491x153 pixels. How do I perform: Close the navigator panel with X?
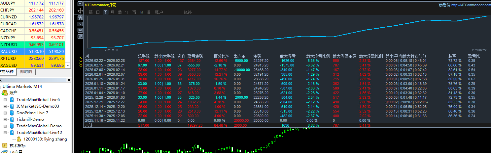point(69,80)
